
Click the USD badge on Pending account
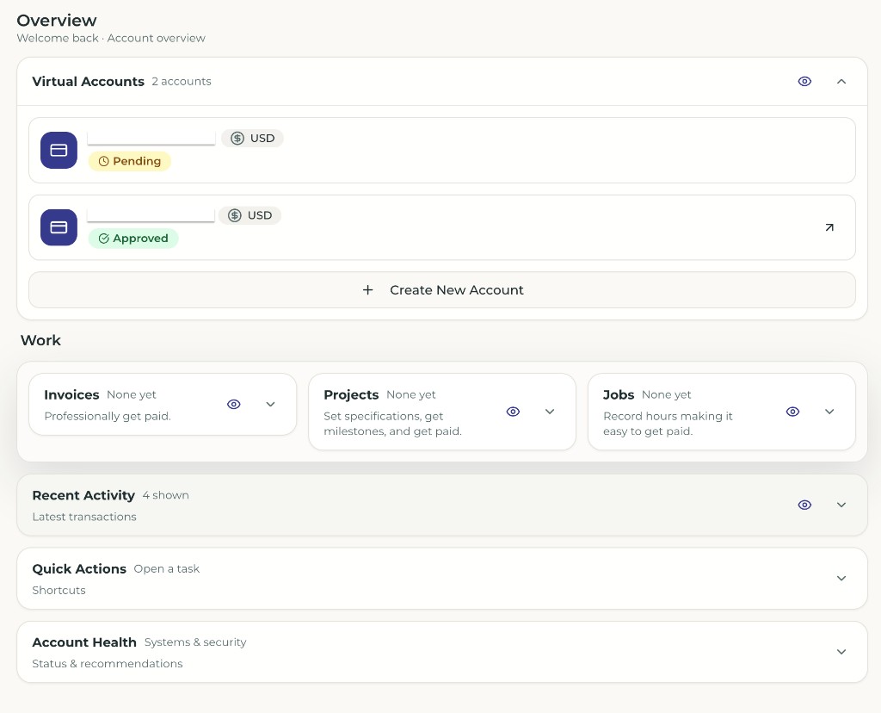[252, 139]
